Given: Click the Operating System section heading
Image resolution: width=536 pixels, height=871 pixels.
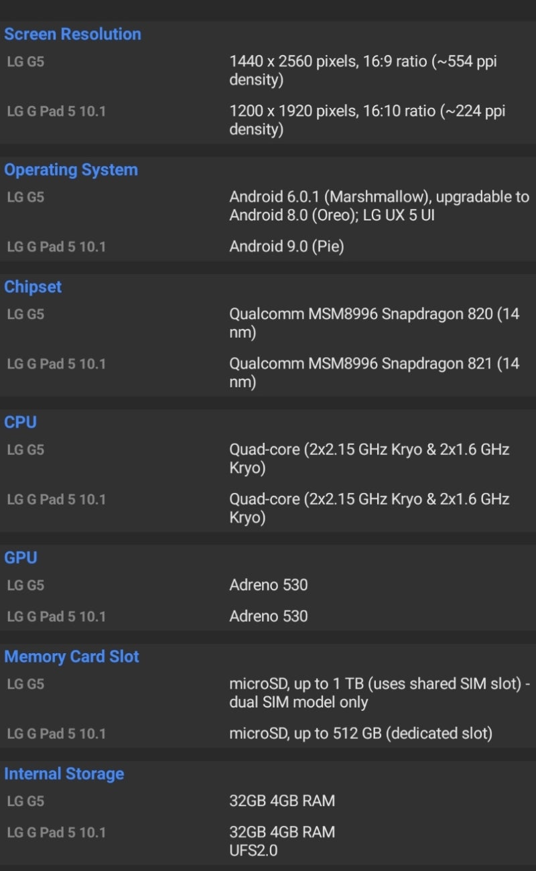Looking at the screenshot, I should coord(71,170).
